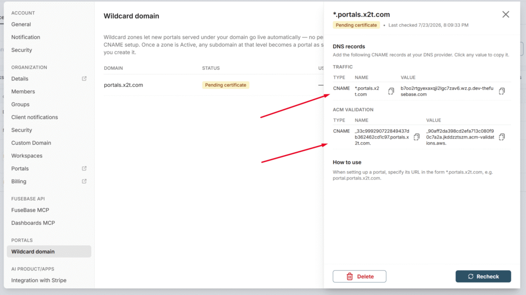Click the DOMAIN column header
This screenshot has height=295, width=526.
(114, 68)
